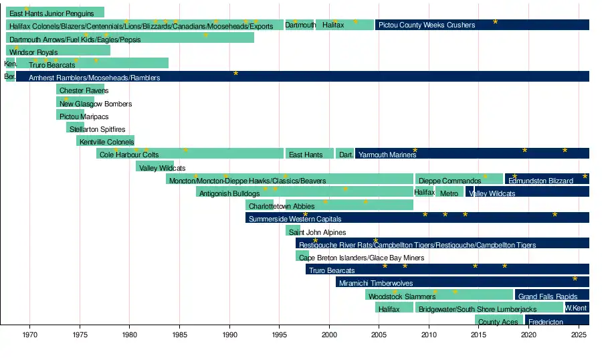602x358 pixels.
Task: Click the star on Pictou County Weeks Crushers bar
Action: click(x=495, y=22)
